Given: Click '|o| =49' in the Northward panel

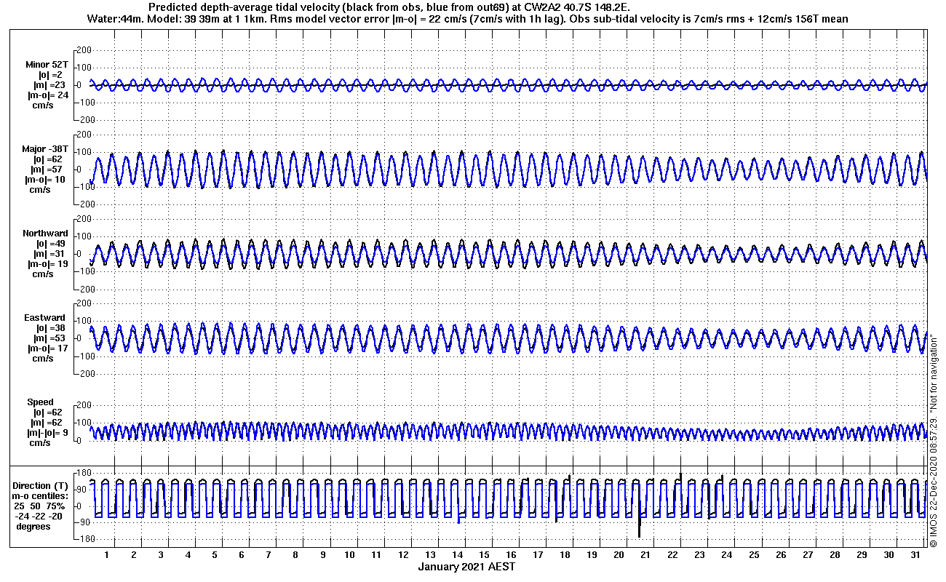Looking at the screenshot, I should tap(52, 244).
